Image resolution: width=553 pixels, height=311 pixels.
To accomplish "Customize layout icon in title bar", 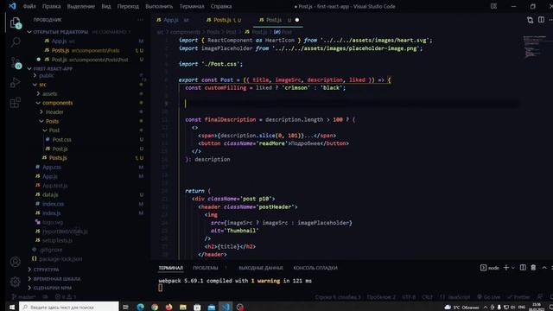I will click(493, 6).
